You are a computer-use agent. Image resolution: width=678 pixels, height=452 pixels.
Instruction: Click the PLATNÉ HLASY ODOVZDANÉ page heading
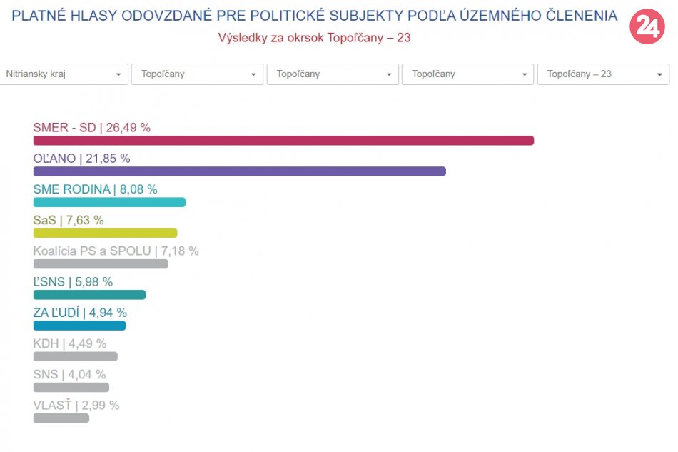[315, 16]
